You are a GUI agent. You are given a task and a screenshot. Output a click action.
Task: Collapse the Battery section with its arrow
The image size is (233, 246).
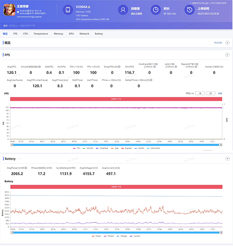[227, 159]
